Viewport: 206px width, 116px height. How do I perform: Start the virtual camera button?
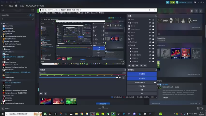[x=140, y=82]
